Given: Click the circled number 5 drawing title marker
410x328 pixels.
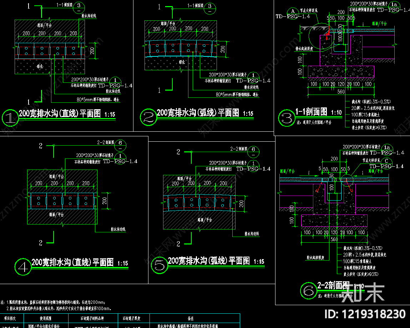Looking at the screenshot, I should point(160,265).
